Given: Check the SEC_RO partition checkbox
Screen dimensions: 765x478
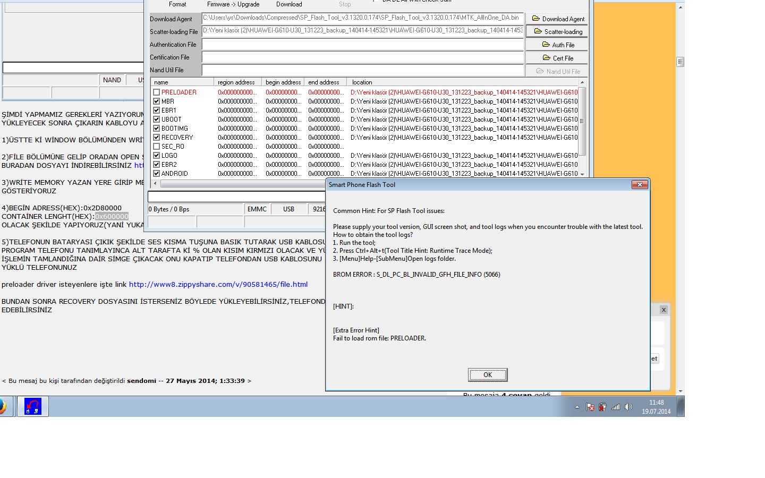Looking at the screenshot, I should 156,147.
